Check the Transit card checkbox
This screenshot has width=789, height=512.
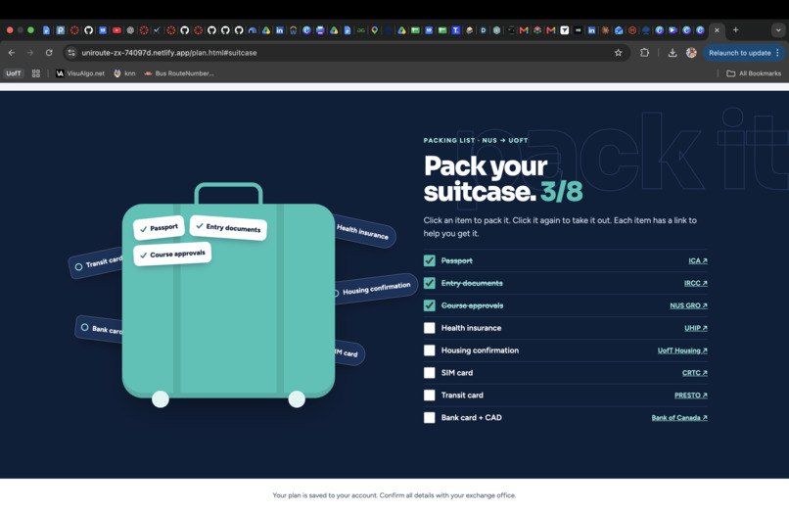click(x=429, y=396)
